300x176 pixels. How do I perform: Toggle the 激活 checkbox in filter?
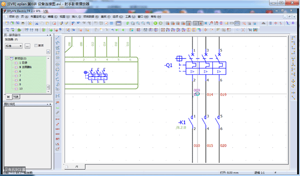point(36,46)
